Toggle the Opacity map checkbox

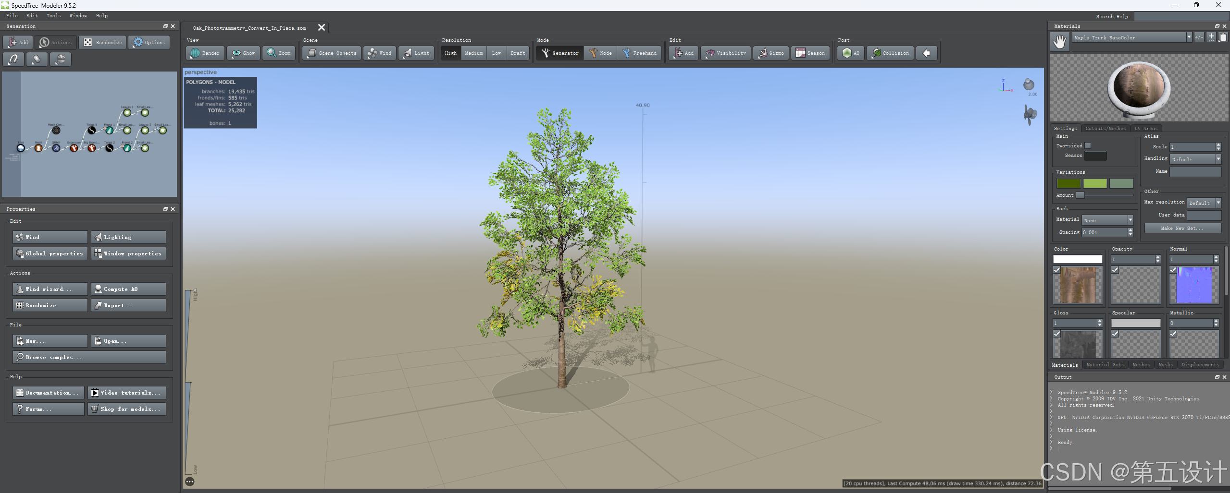(1115, 270)
